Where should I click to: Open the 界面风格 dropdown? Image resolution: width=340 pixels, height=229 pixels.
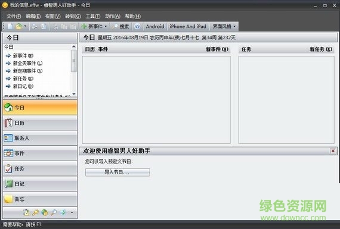pyautogui.click(x=224, y=26)
